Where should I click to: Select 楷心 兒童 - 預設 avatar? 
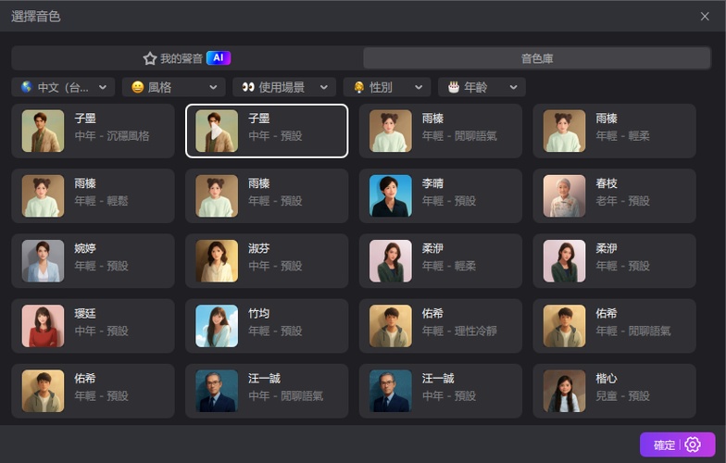point(565,391)
